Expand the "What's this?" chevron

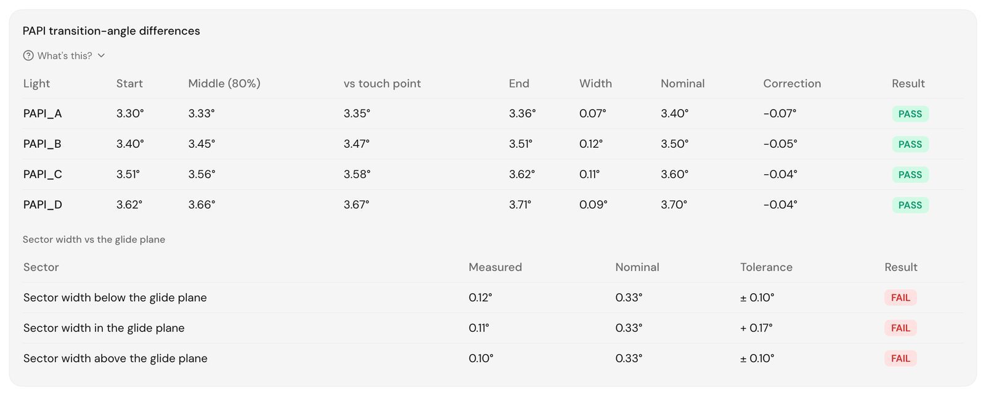101,55
